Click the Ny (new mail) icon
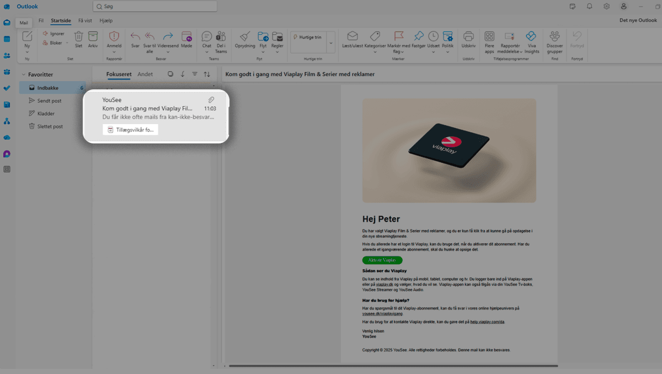Viewport: 662px width, 374px height. point(27,36)
